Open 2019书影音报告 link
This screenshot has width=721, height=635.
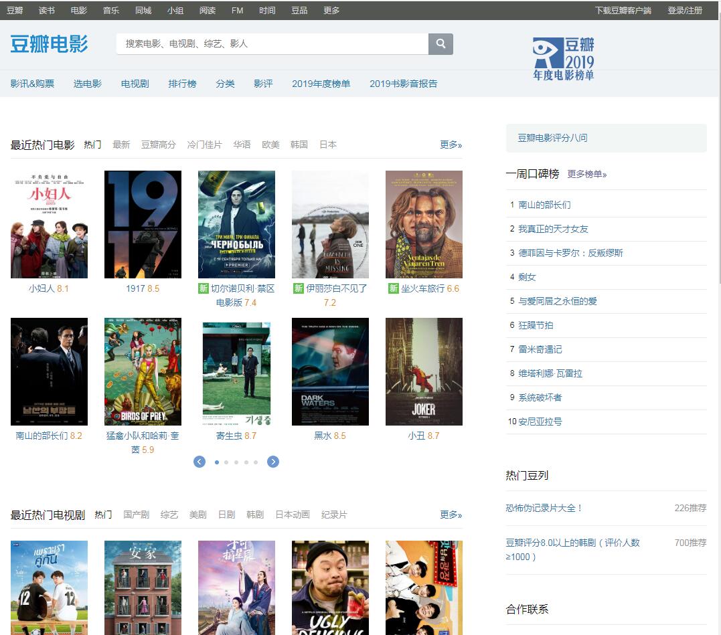[403, 84]
